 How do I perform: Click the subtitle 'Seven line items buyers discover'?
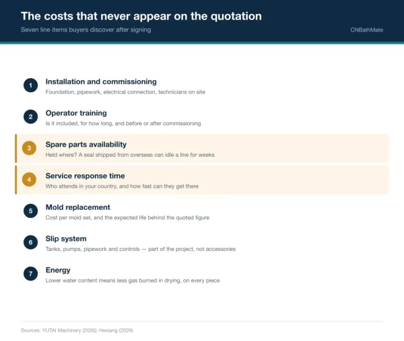pos(86,30)
